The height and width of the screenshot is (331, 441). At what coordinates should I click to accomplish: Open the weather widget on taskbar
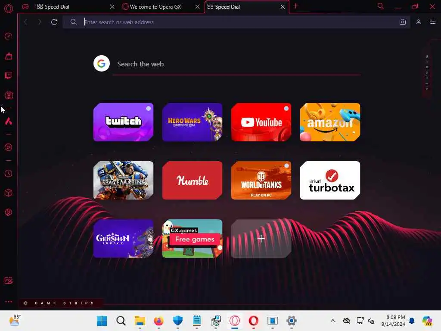coord(15,321)
